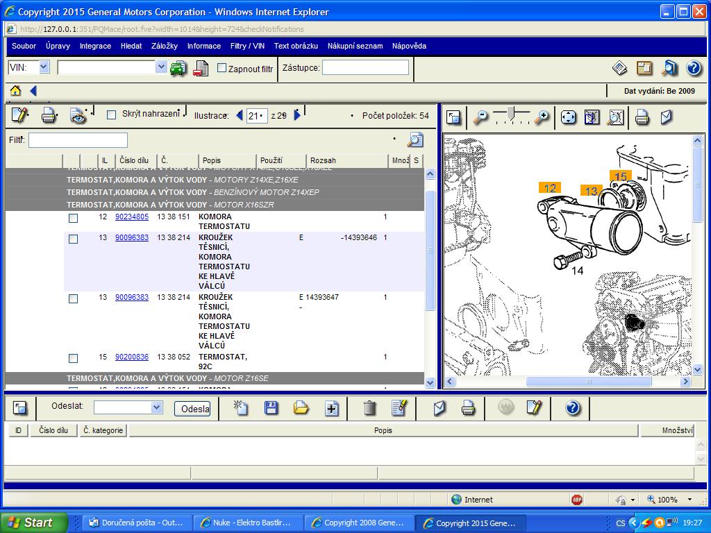
Task: Print the illustration using the printer icon
Action: (x=642, y=117)
